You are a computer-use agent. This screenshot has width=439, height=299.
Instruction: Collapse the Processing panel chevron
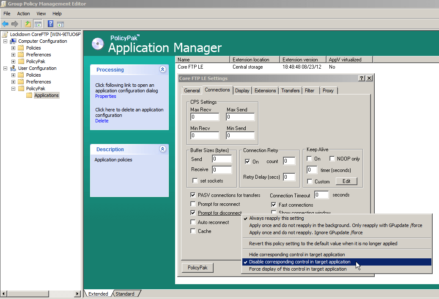coord(163,69)
